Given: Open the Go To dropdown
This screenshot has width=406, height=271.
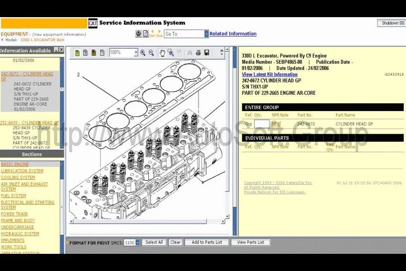Looking at the screenshot, I should (206, 34).
